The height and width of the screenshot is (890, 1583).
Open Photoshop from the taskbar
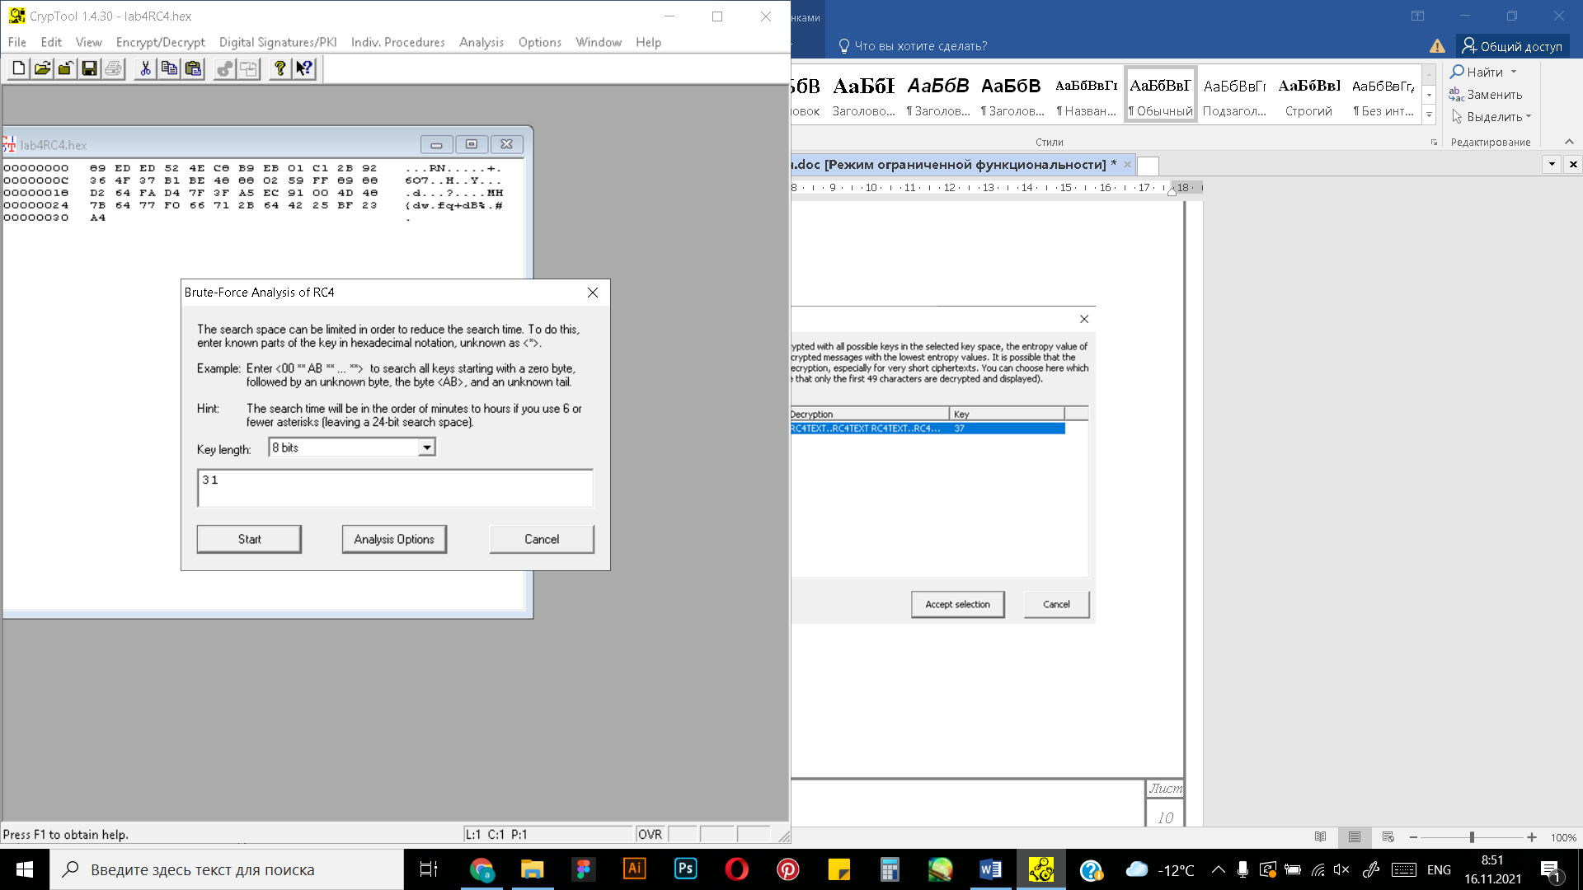click(x=685, y=869)
